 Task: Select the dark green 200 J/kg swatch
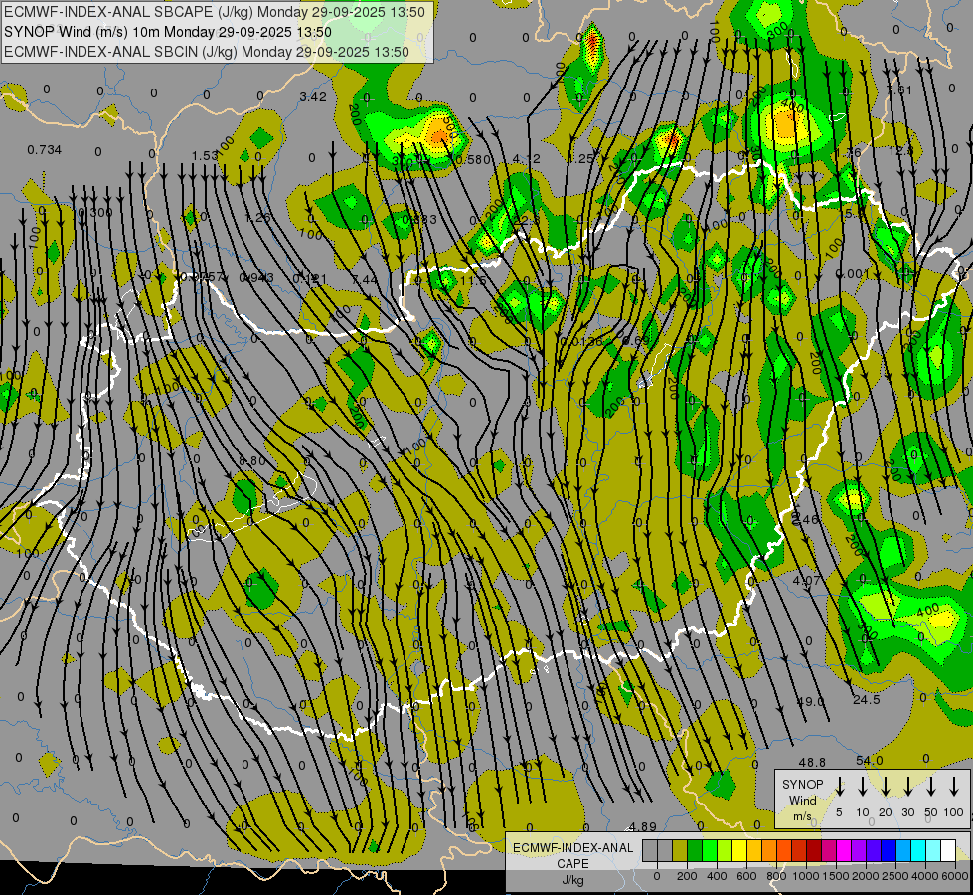695,851
